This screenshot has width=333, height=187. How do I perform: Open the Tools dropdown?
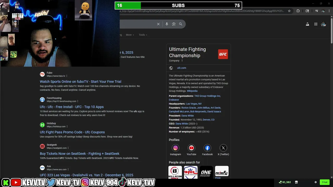143,35
